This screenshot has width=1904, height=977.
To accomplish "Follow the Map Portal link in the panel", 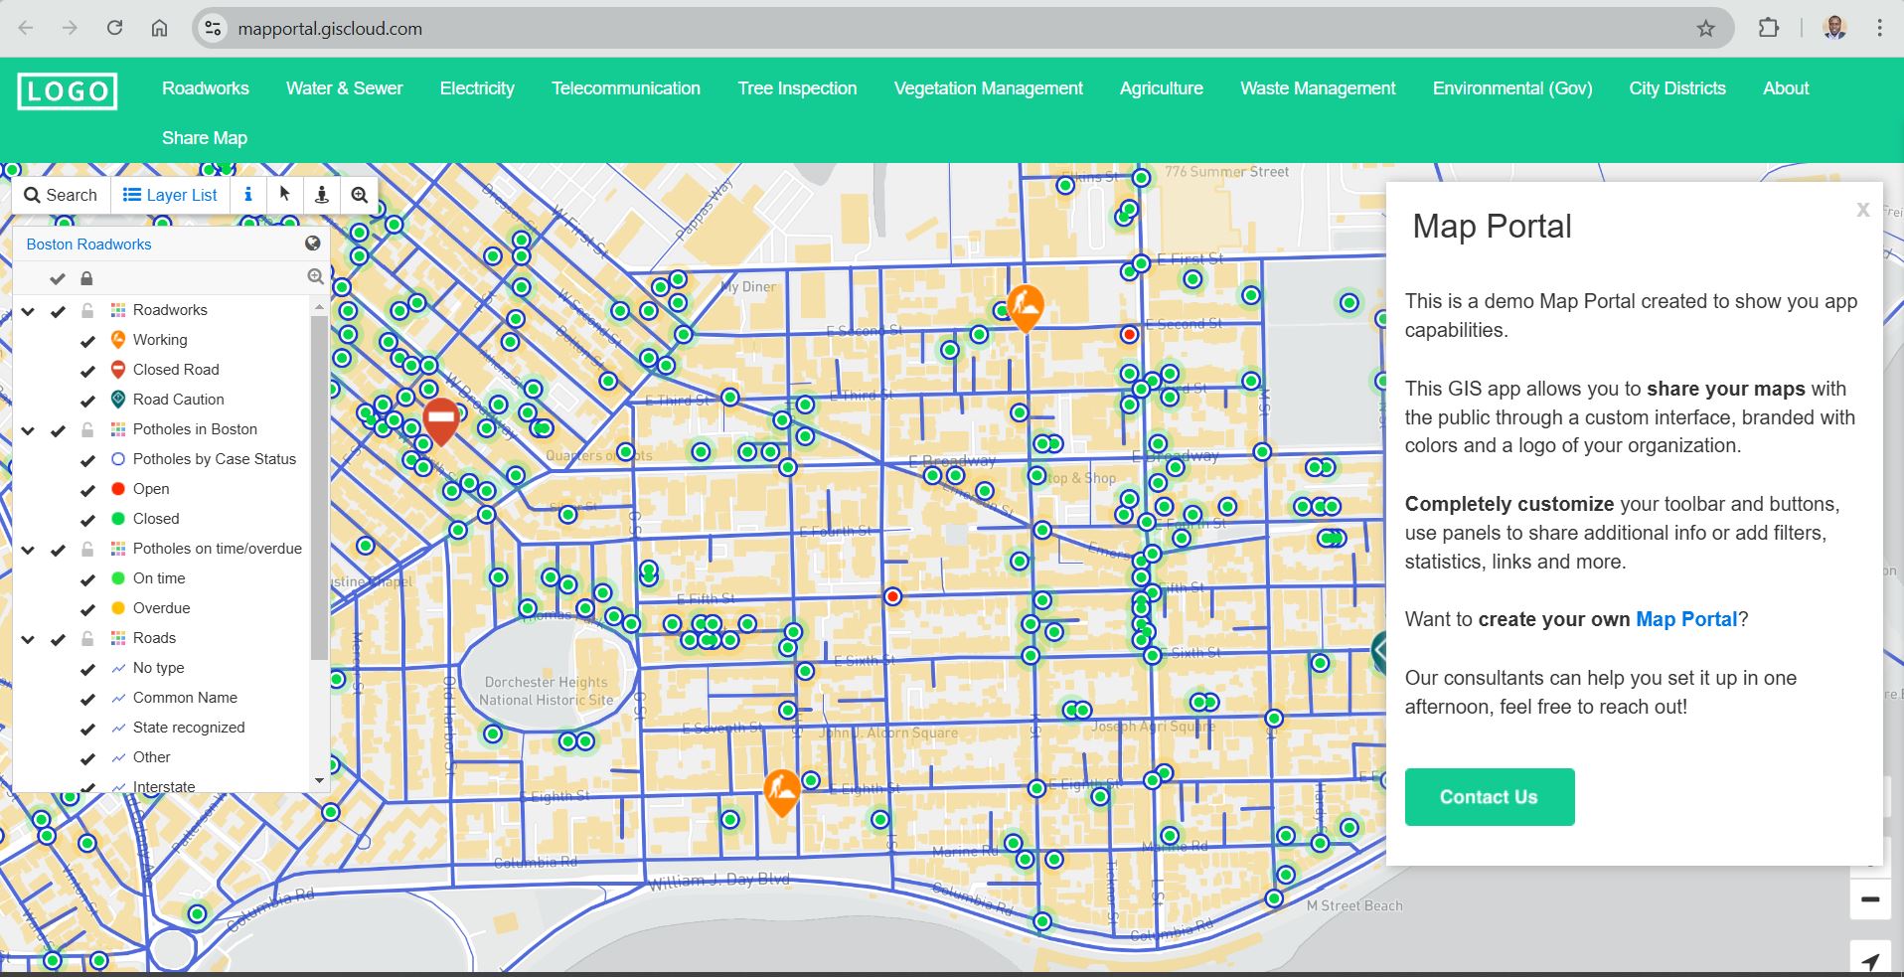I will 1683,618.
